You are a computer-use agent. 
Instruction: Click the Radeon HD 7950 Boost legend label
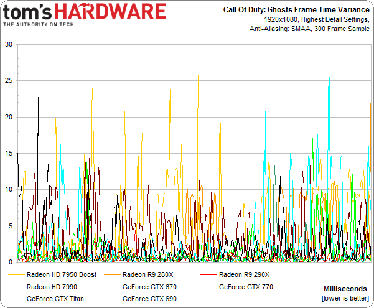coord(62,274)
